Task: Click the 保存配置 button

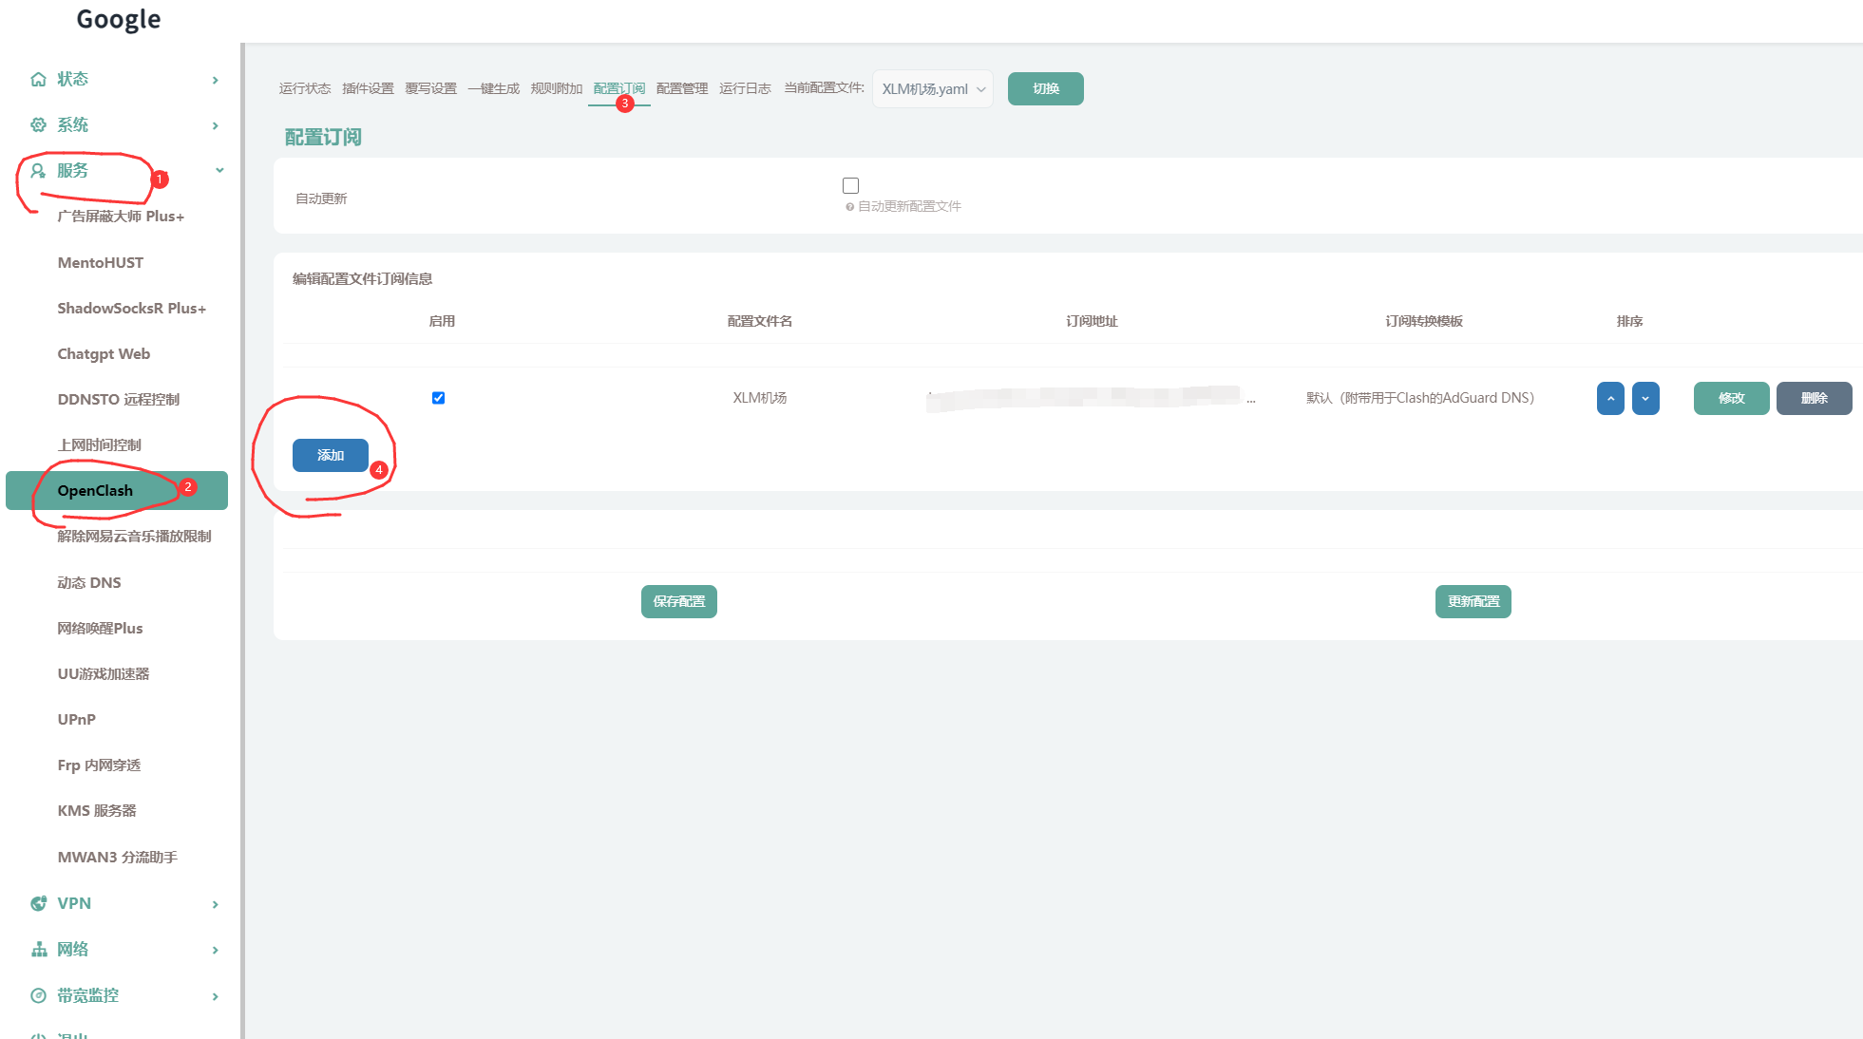Action: pos(678,602)
